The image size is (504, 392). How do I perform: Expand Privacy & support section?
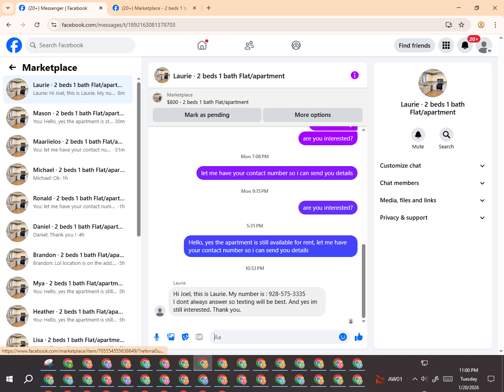tap(433, 218)
